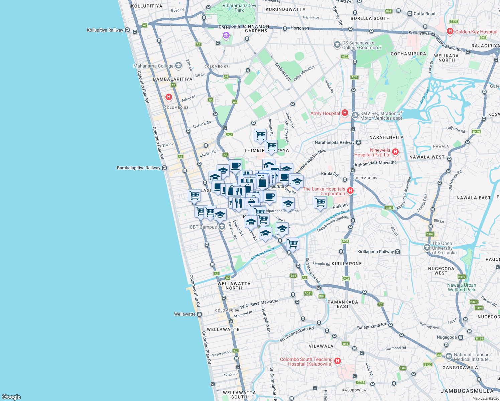Open the shopping bag marker near Muruthth road

(x=262, y=182)
